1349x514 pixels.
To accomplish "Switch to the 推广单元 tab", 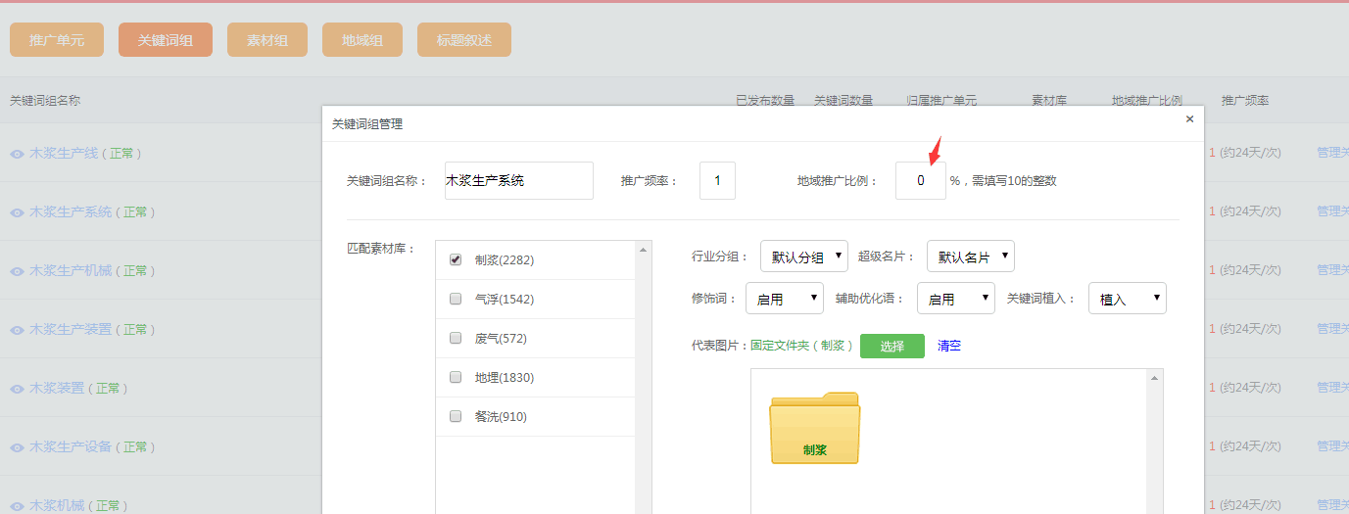I will [x=57, y=40].
